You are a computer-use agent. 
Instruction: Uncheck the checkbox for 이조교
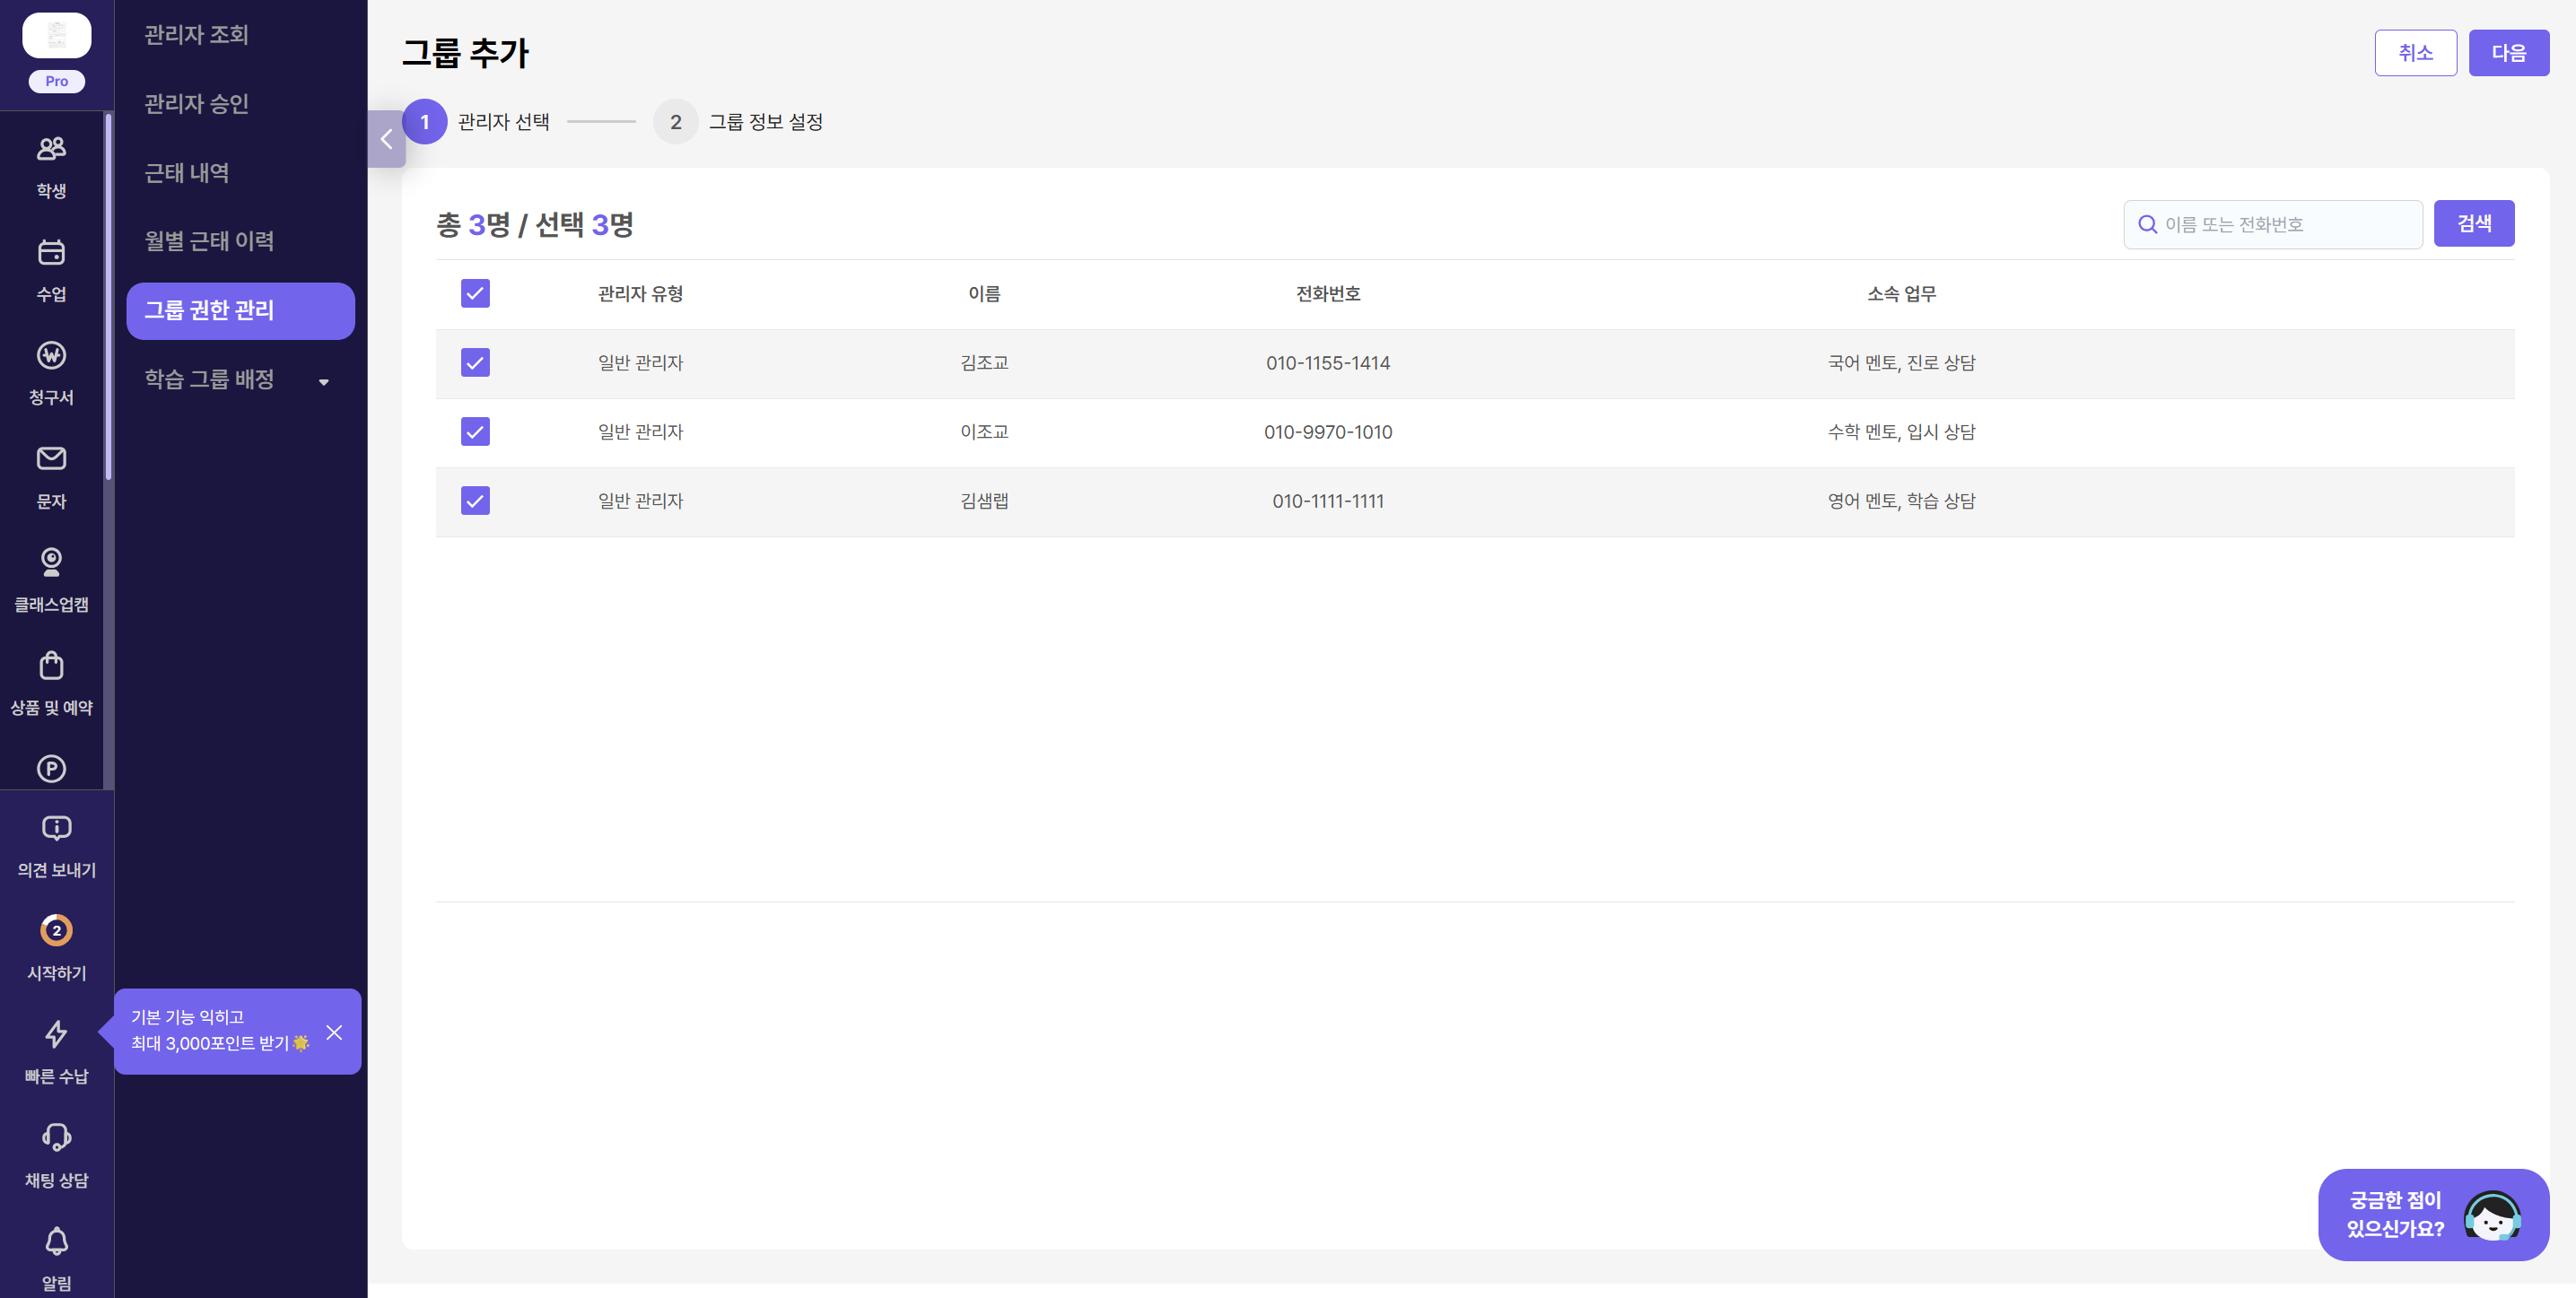(x=475, y=431)
